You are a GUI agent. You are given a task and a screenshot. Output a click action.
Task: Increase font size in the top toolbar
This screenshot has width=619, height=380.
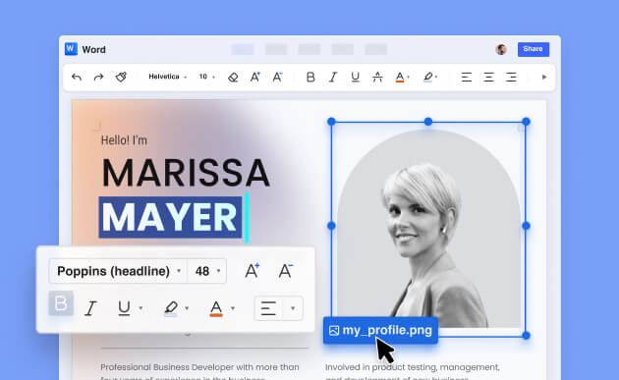[x=255, y=77]
